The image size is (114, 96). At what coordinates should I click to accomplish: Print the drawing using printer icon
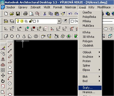point(25,14)
